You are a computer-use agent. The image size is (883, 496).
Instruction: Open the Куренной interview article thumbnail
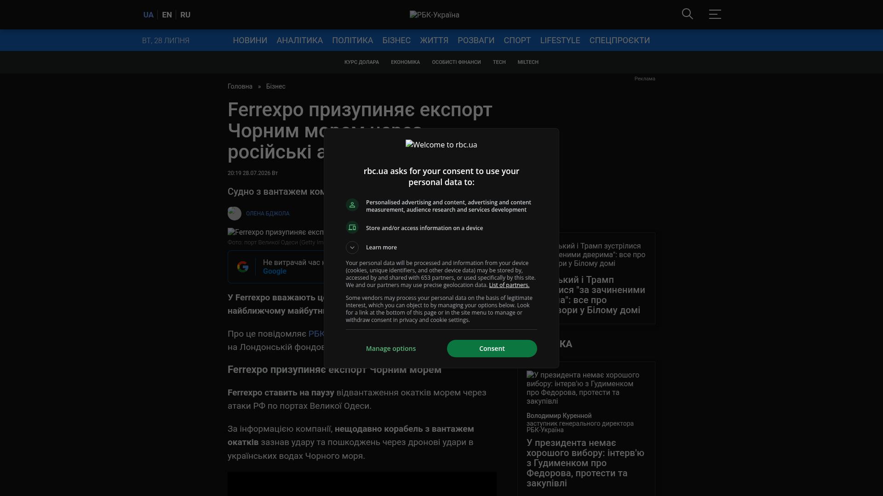(x=586, y=388)
